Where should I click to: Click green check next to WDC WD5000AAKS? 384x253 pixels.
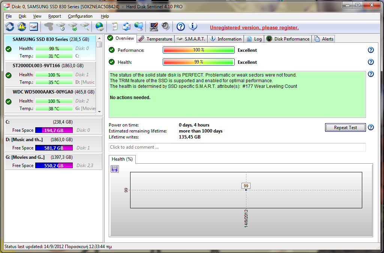(x=9, y=101)
